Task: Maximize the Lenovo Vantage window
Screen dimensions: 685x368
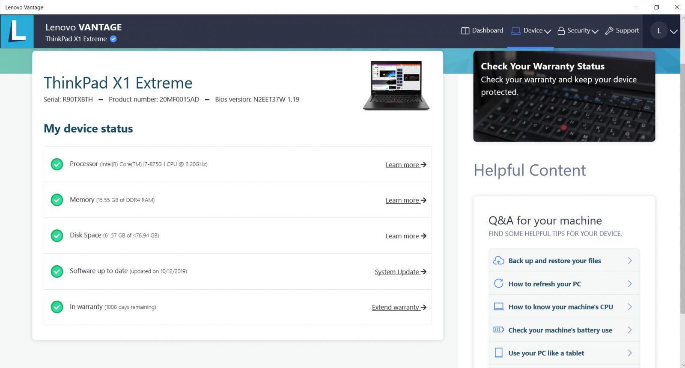Action: 657,7
